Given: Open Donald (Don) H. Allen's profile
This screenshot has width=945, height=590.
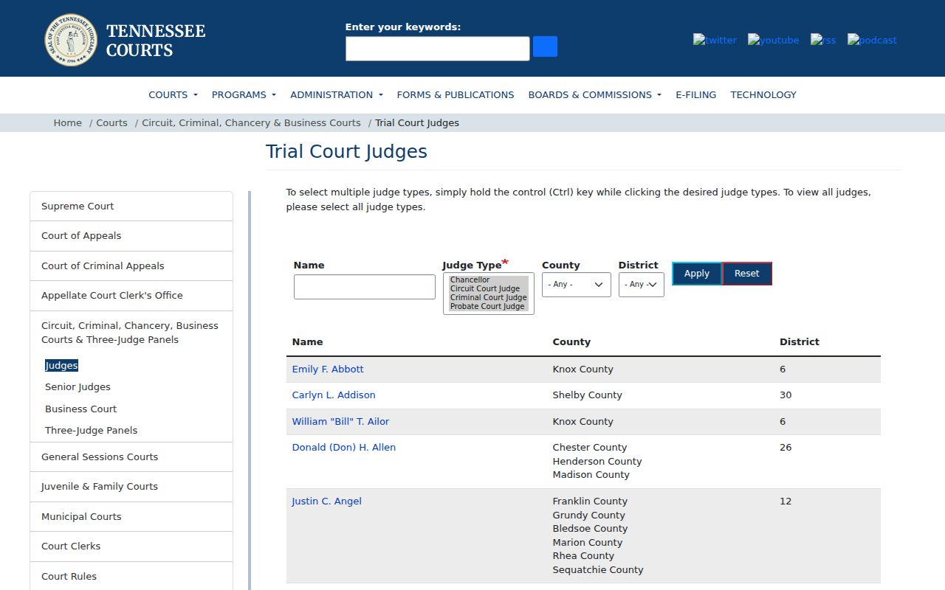Looking at the screenshot, I should pos(344,447).
